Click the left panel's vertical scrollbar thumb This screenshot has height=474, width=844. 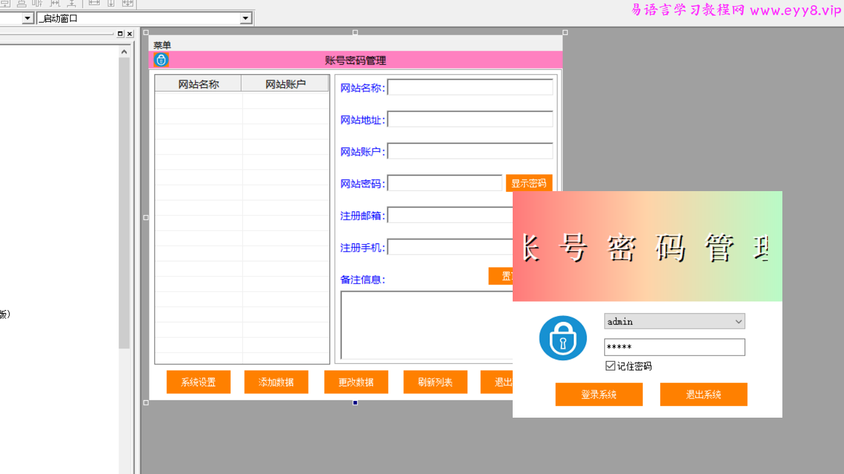pos(124,203)
